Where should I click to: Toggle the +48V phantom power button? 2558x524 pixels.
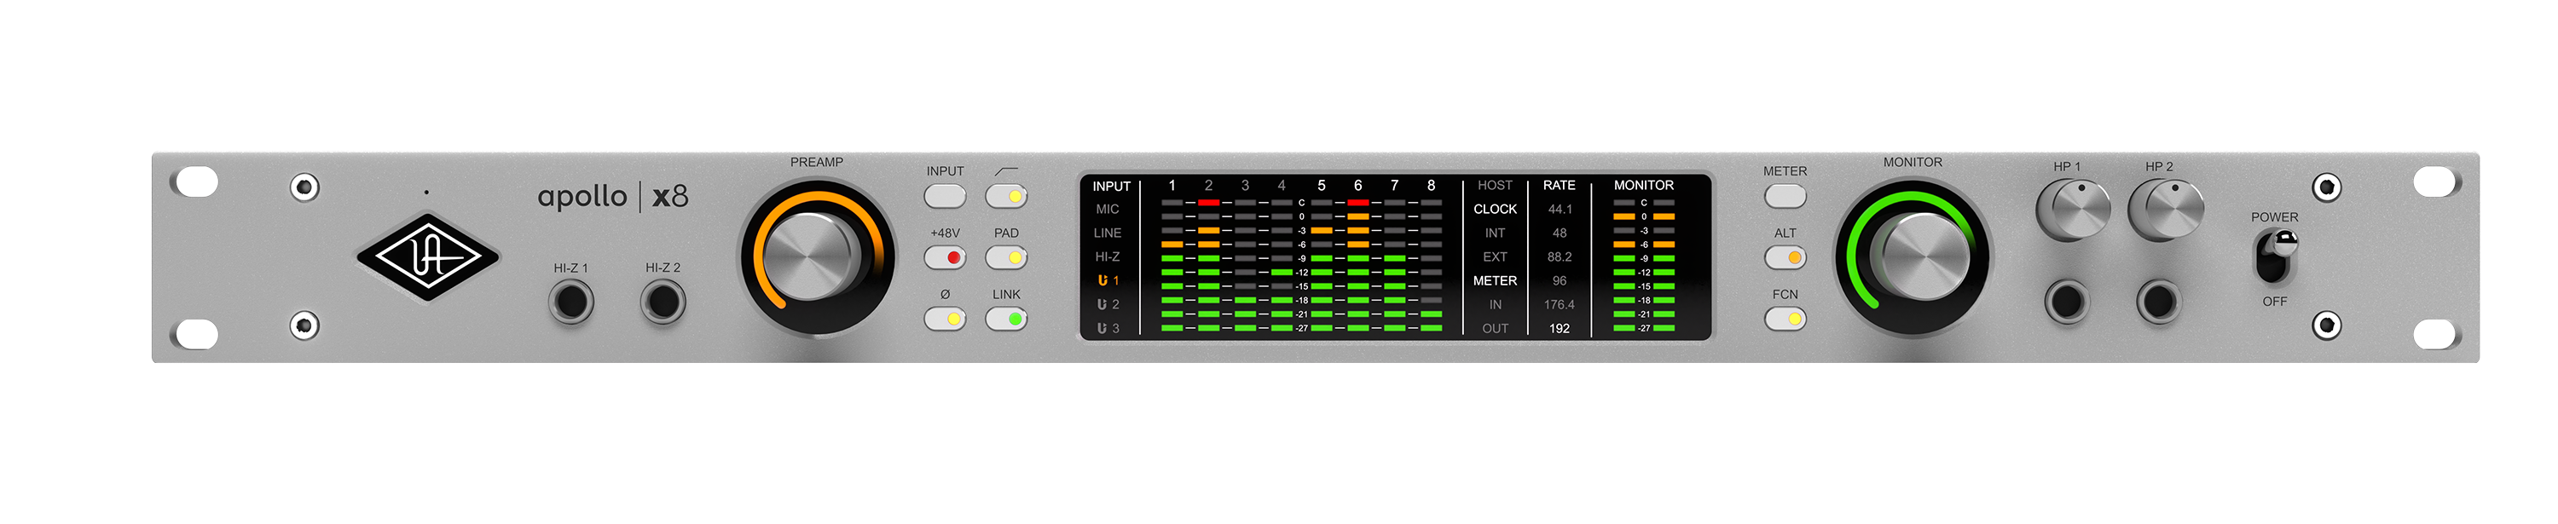[945, 258]
